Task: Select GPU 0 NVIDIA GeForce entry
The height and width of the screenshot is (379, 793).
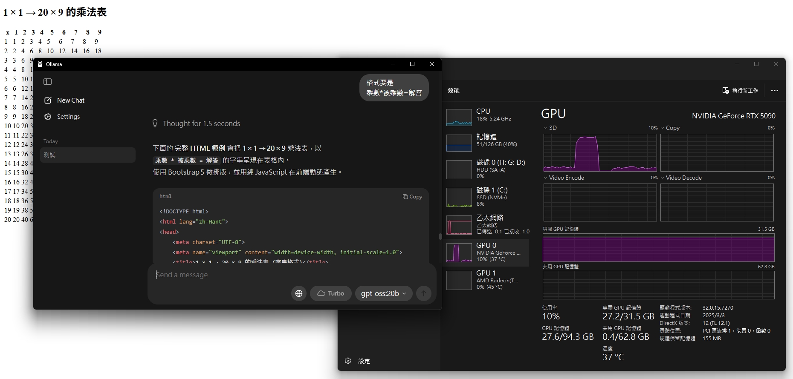Action: [486, 252]
